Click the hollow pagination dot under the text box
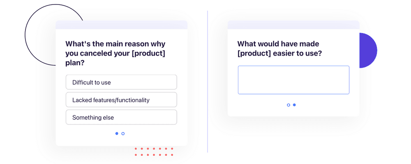This screenshot has height=164, width=411. coord(289,105)
